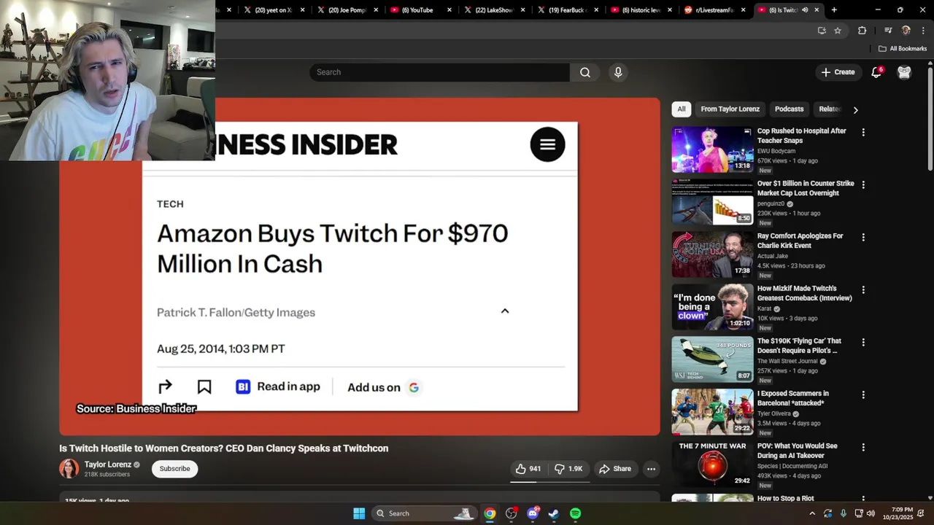Open Chrome media controls icon
Viewport: 934px width, 525px height.
(x=888, y=31)
